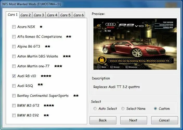Click the Audi logo in the preview
Image resolution: width=183 pixels, height=130 pixels.
[x=110, y=25]
